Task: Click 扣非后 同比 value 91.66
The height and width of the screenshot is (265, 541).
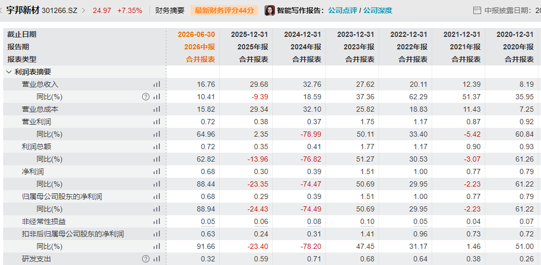Action: coord(206,246)
